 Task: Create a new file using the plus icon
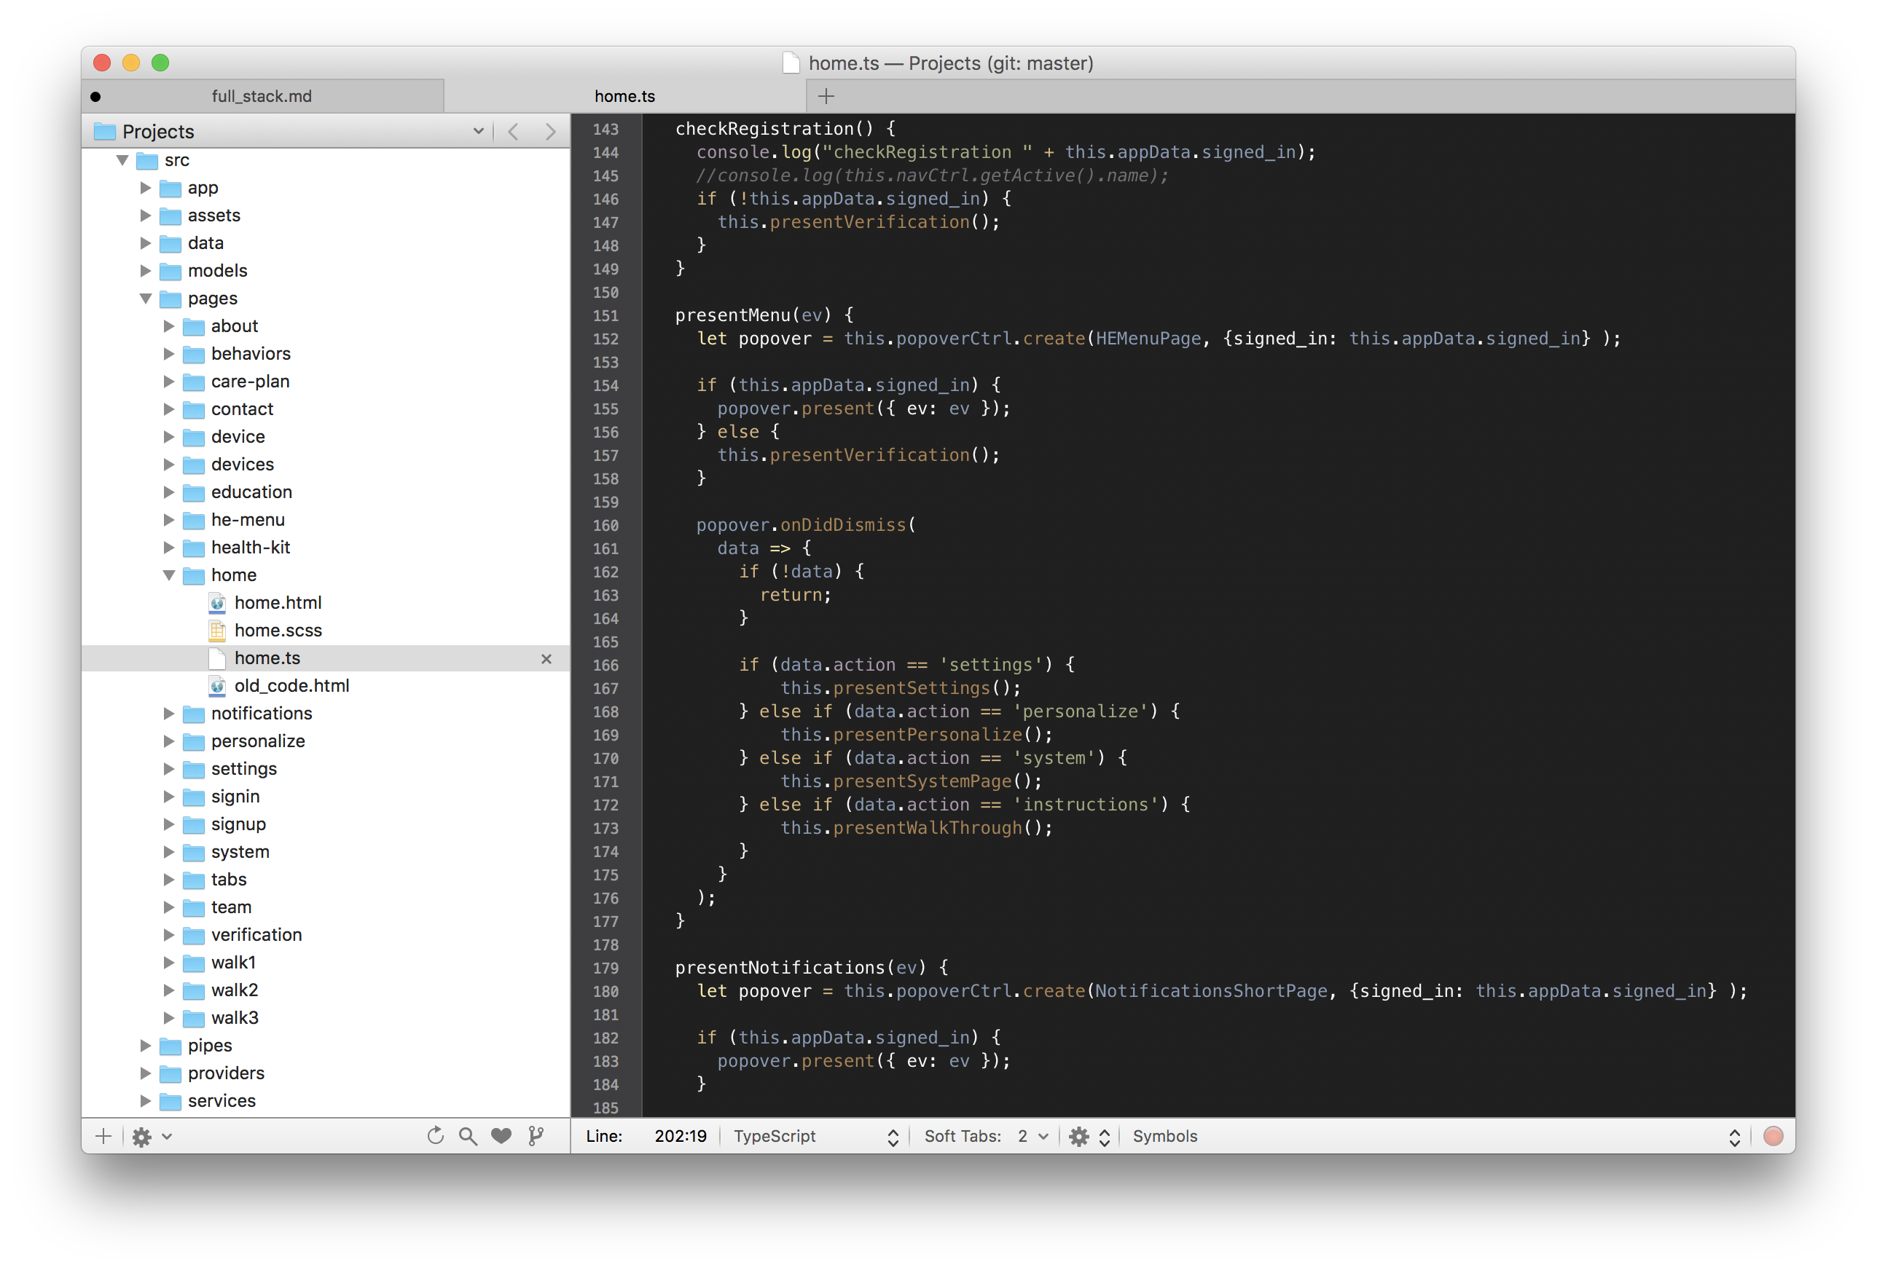103,1136
